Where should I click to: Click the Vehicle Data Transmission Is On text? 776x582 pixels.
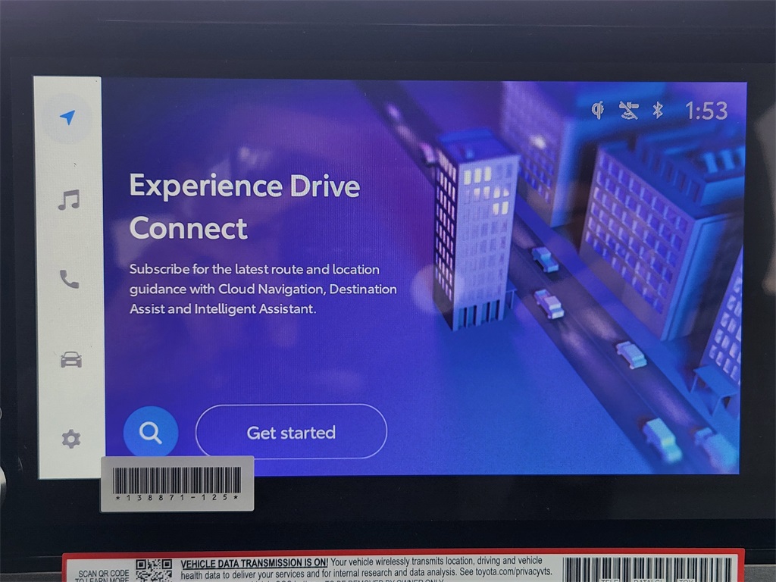tap(254, 563)
